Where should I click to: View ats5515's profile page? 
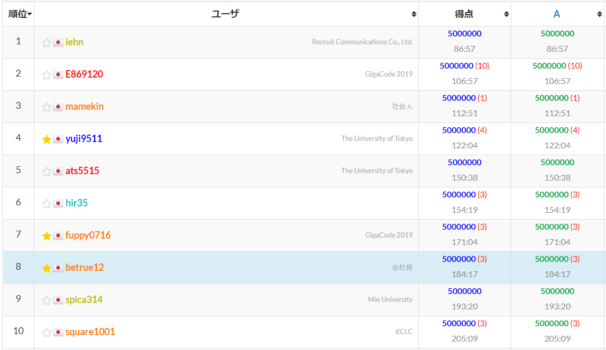tap(82, 171)
